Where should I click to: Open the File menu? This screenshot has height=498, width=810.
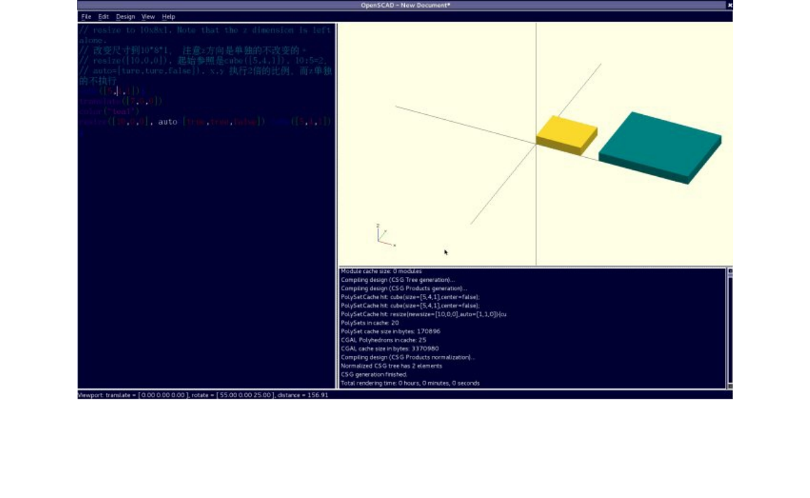[x=86, y=16]
